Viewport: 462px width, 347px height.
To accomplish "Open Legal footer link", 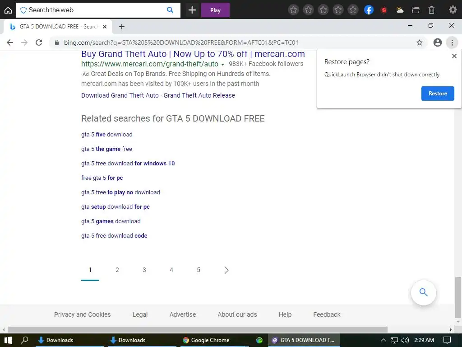I will pos(140,314).
